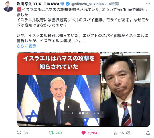Unlike the tweet via the pink heart
The width and height of the screenshot is (154, 138).
pos(84,133)
